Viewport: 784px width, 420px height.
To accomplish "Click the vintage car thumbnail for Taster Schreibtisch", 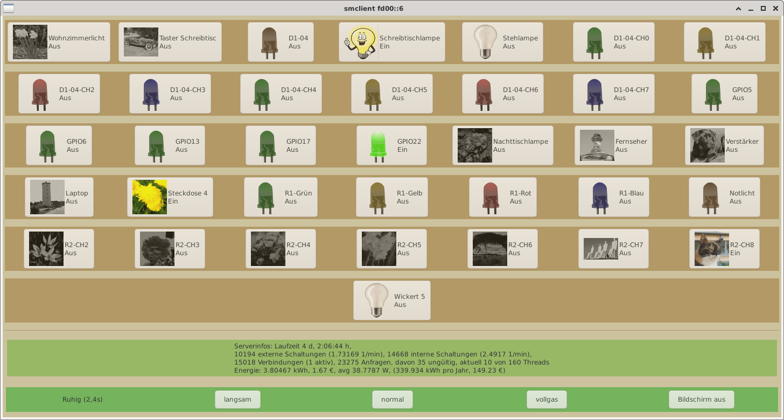I will coord(141,42).
